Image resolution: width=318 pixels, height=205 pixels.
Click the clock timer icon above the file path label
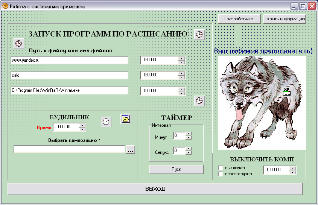click(19, 43)
